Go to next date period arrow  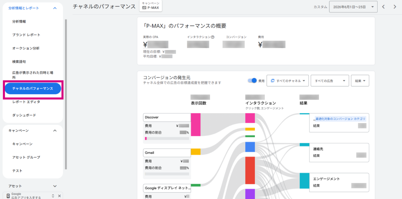[x=395, y=7]
